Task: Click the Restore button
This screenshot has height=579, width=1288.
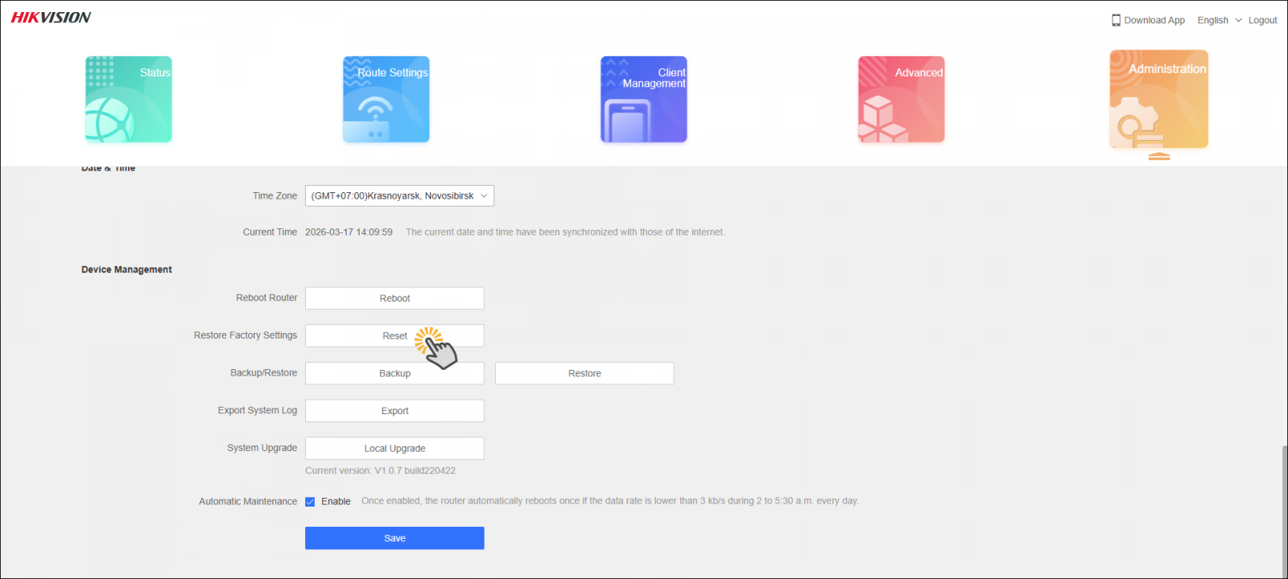Action: [584, 374]
